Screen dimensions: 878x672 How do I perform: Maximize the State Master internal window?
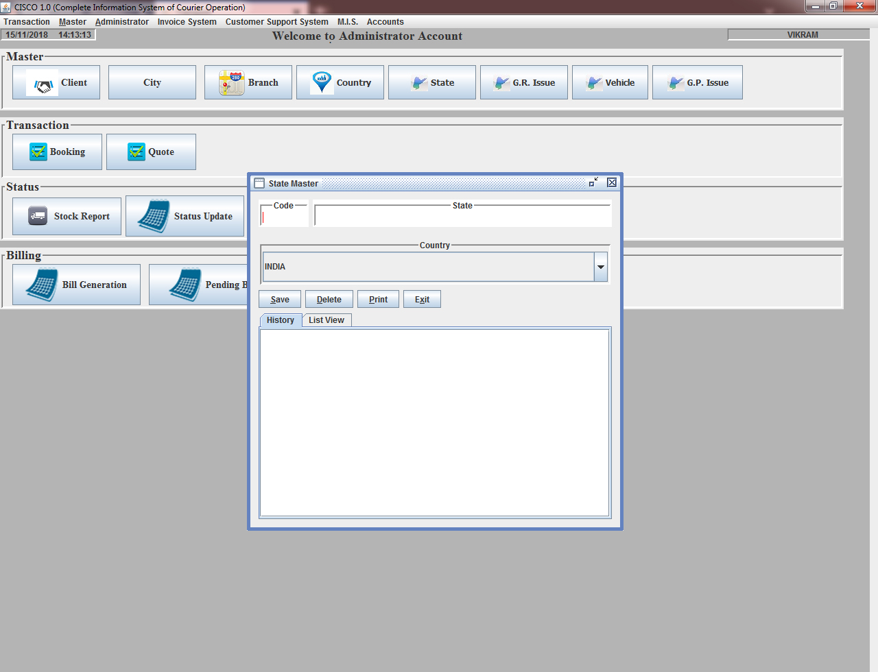click(x=593, y=182)
